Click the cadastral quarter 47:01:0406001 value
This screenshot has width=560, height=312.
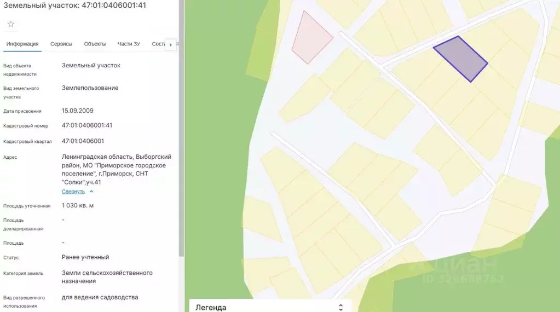[x=83, y=141]
